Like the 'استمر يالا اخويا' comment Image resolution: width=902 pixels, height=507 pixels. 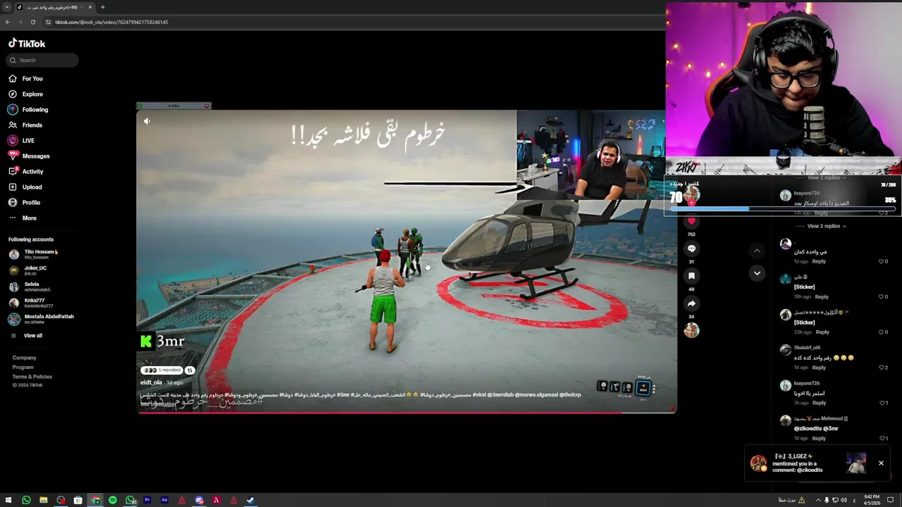pos(881,403)
